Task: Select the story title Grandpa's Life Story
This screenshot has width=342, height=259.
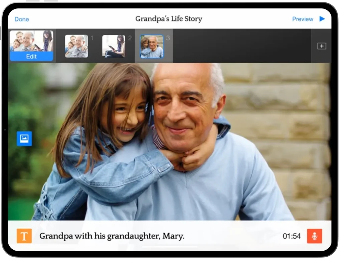Action: coord(169,19)
